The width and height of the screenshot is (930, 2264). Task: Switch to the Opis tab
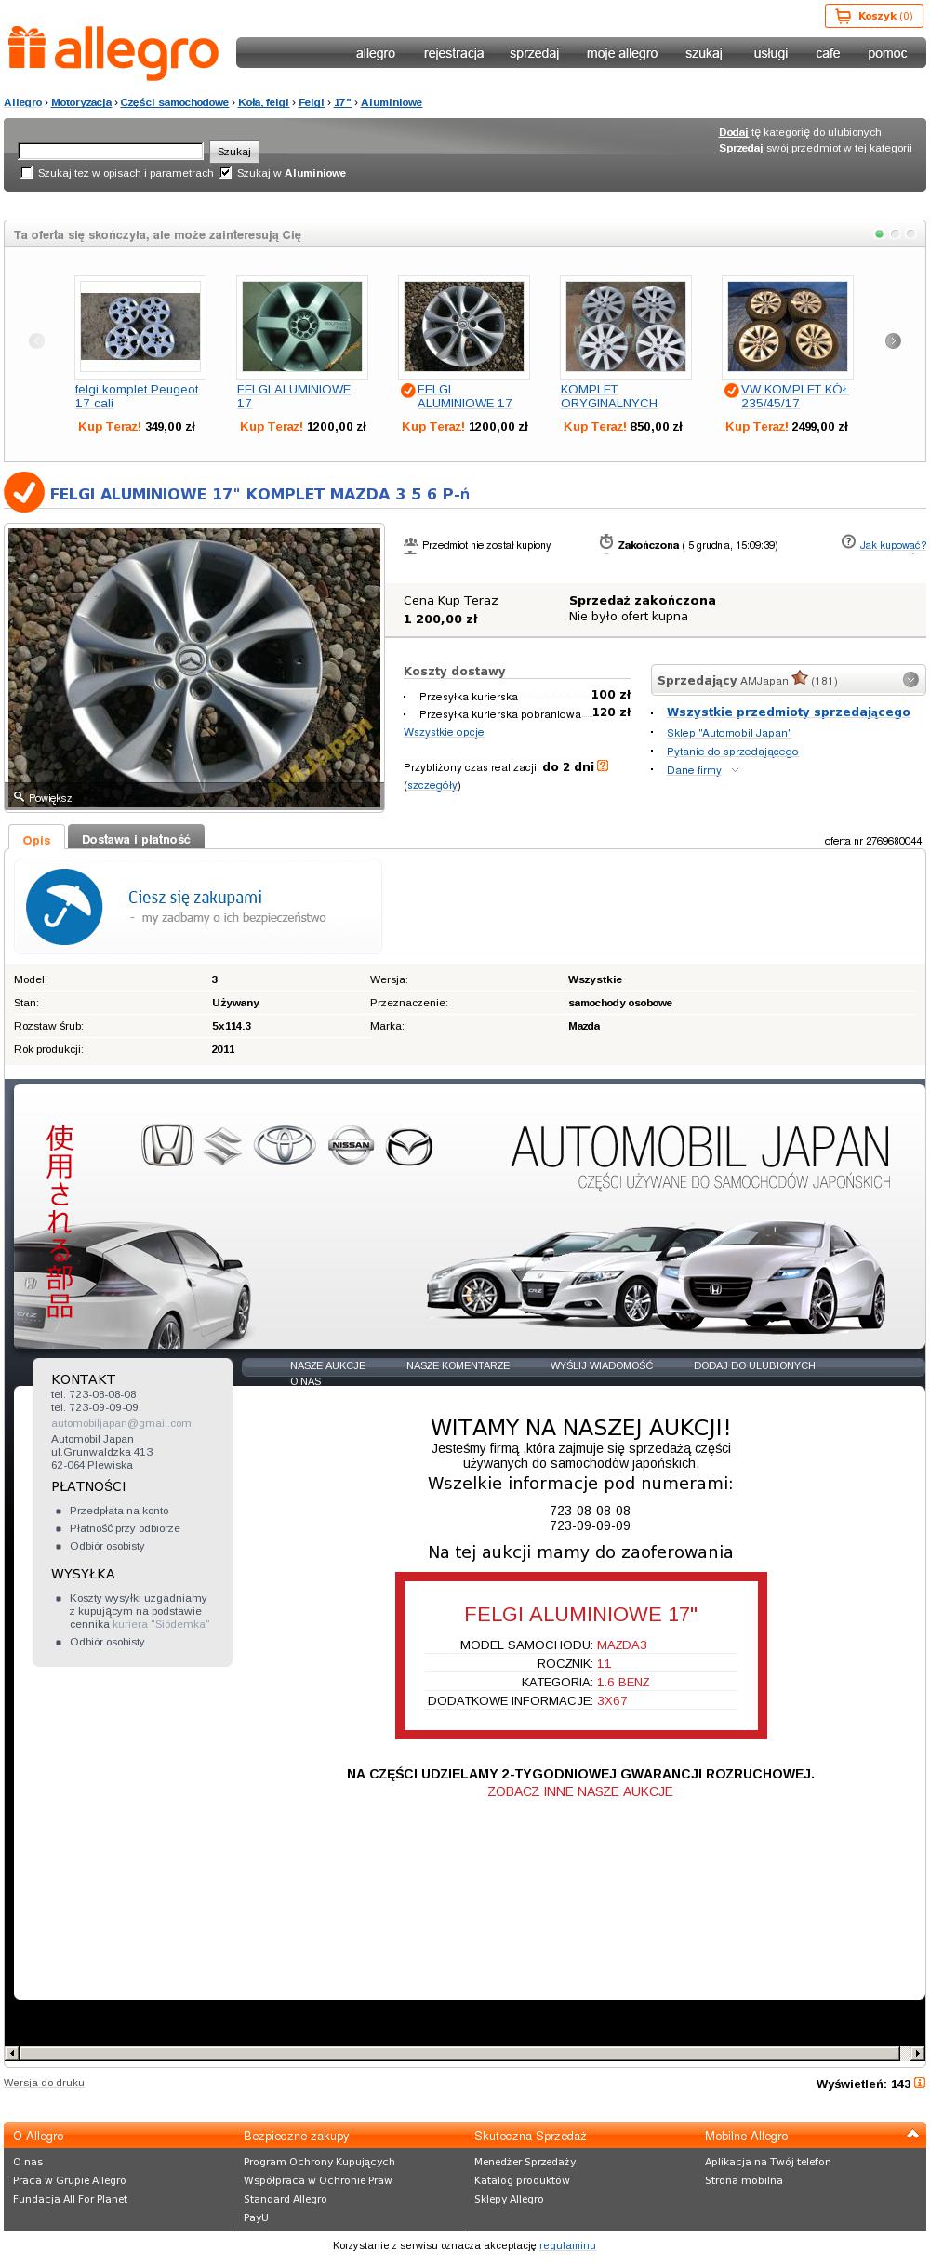click(37, 839)
